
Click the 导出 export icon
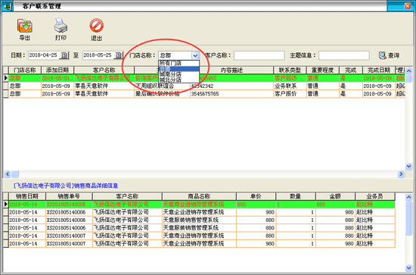pos(25,26)
